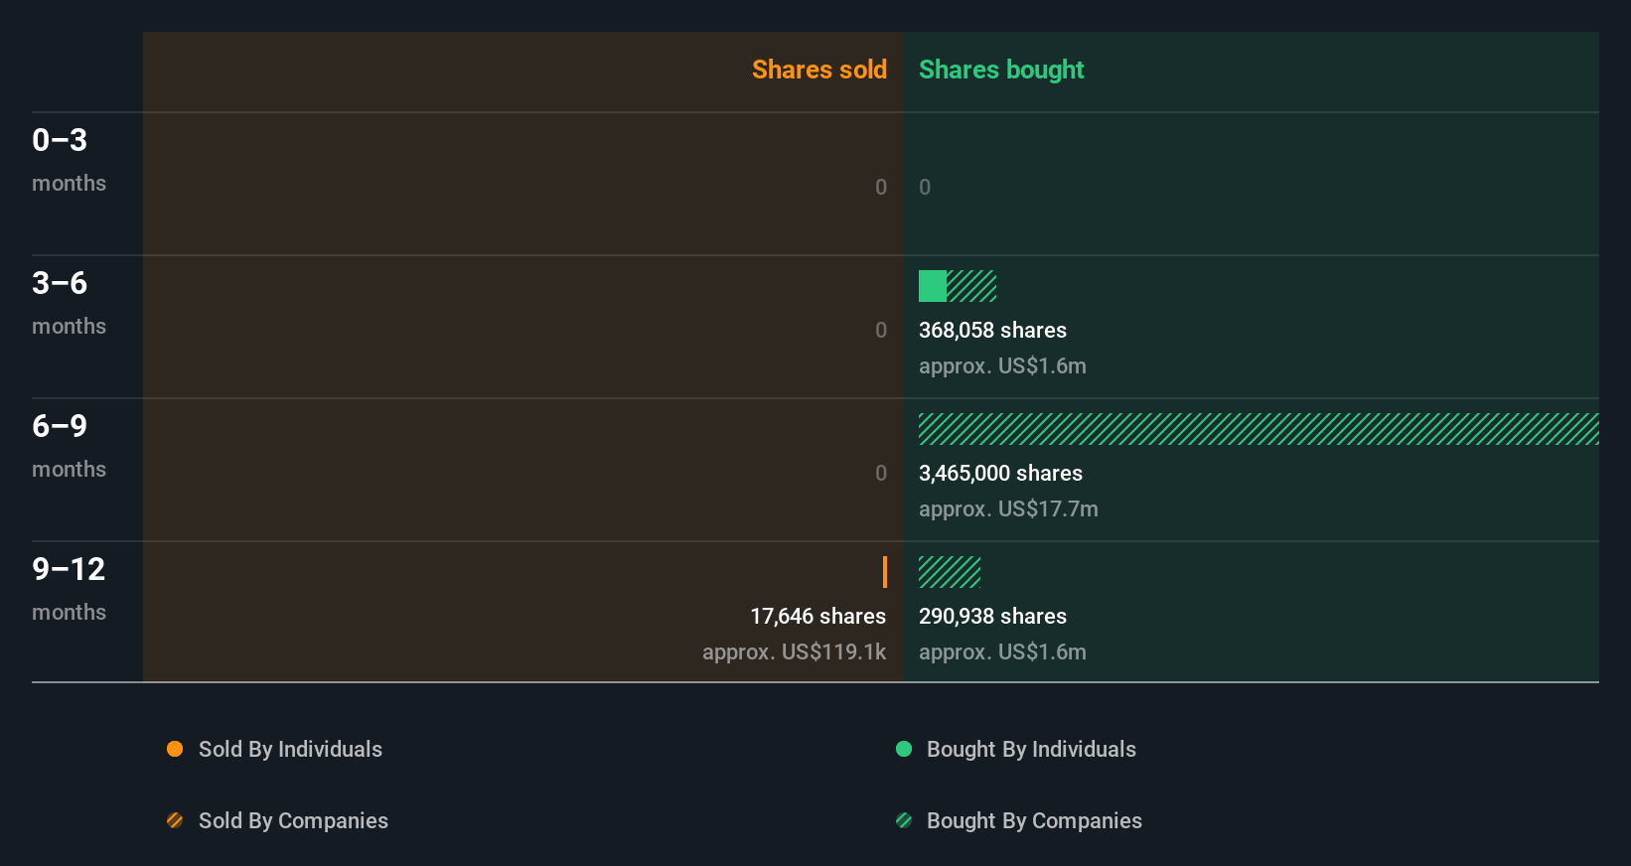Click the Shares sold column header
The width and height of the screenshot is (1631, 866).
pos(819,70)
